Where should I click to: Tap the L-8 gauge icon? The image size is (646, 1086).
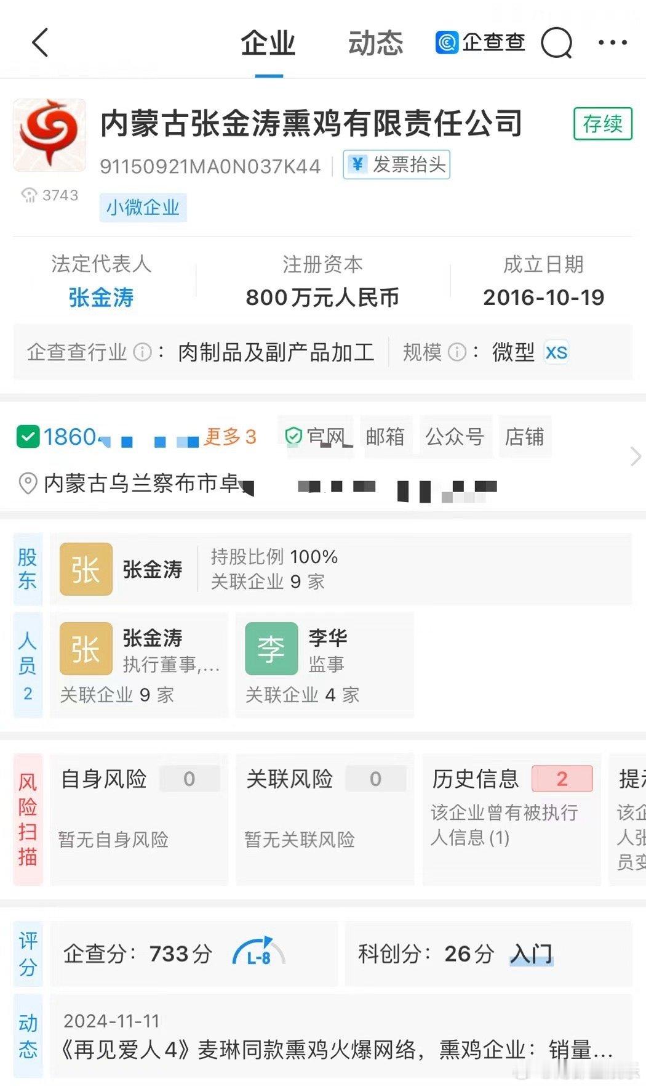(x=259, y=952)
